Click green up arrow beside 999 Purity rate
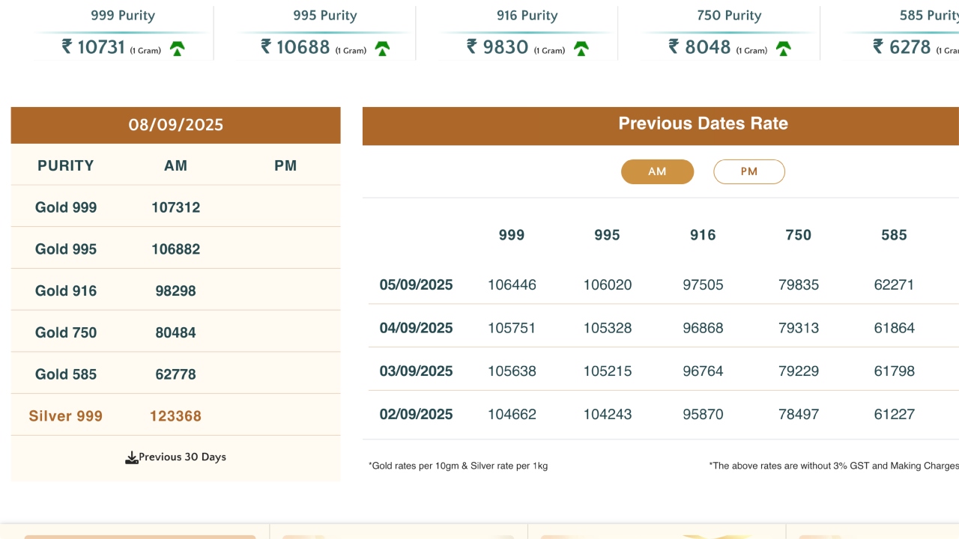Image resolution: width=959 pixels, height=539 pixels. pos(177,49)
